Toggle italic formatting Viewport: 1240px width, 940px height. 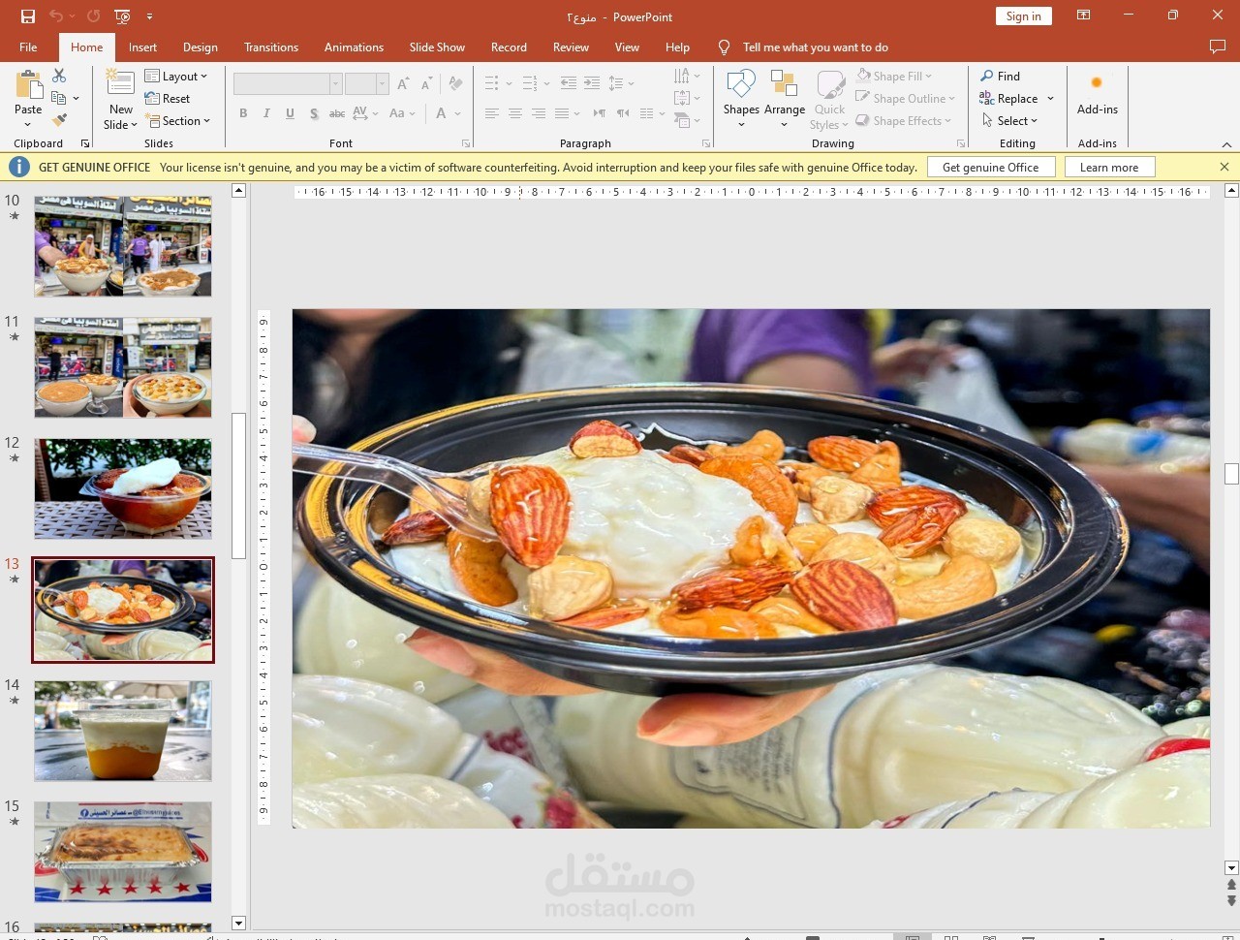pos(265,113)
